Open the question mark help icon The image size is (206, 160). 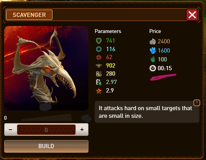coord(197,103)
